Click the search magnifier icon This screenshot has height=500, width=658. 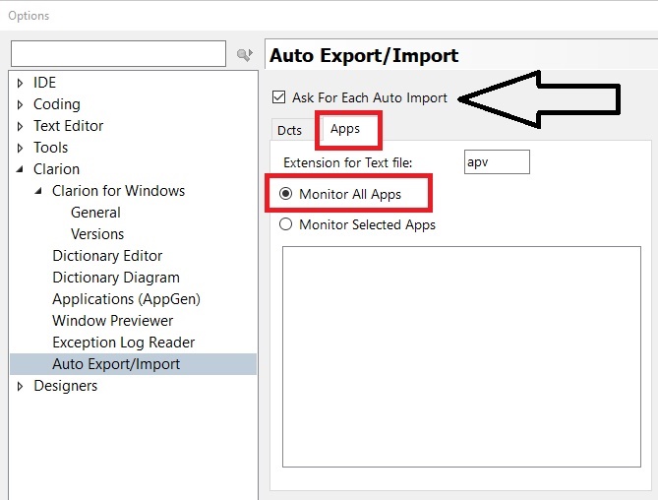[x=245, y=54]
